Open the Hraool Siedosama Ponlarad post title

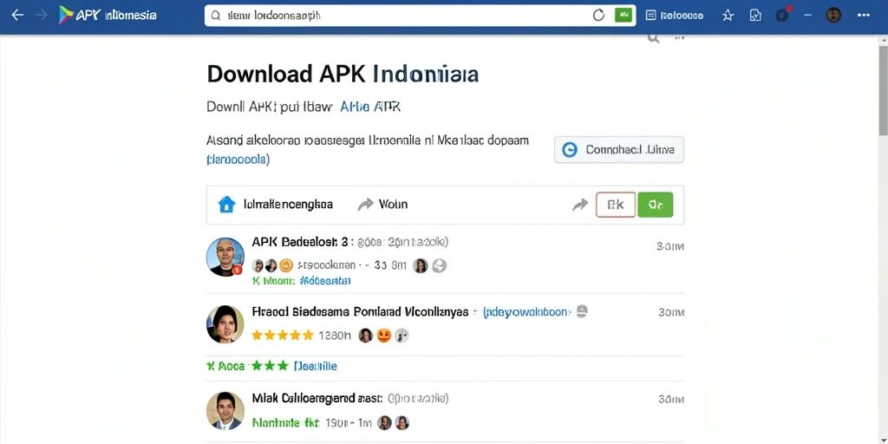pos(360,312)
